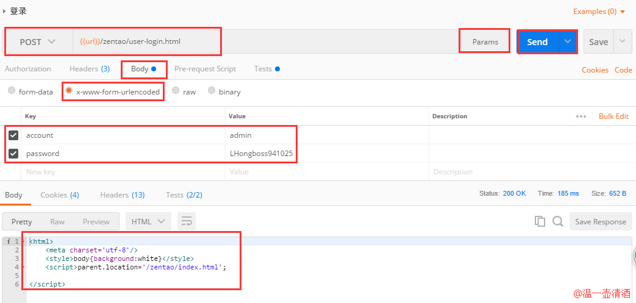Screen dimensions: 636x303
Task: Click the LHongboss941025 value cell
Action: [326, 153]
